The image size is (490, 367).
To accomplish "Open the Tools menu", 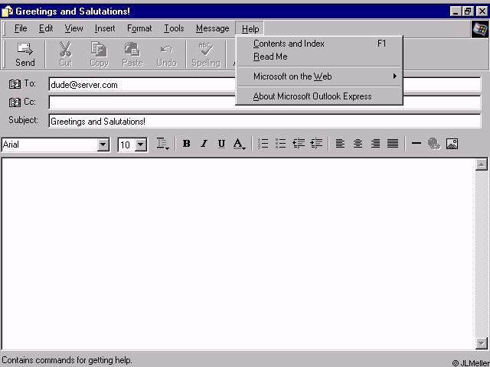I will (174, 28).
